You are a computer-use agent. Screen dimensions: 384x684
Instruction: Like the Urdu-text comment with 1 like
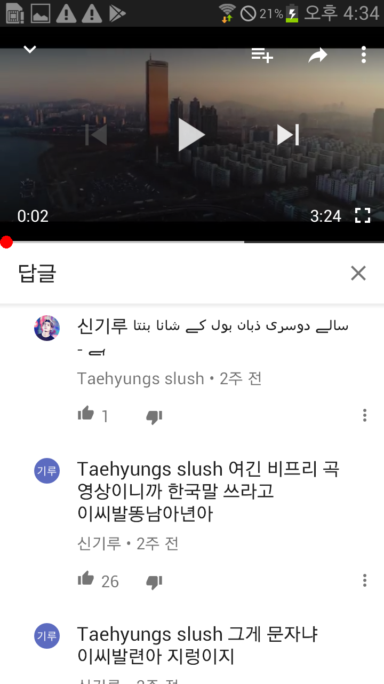(86, 414)
